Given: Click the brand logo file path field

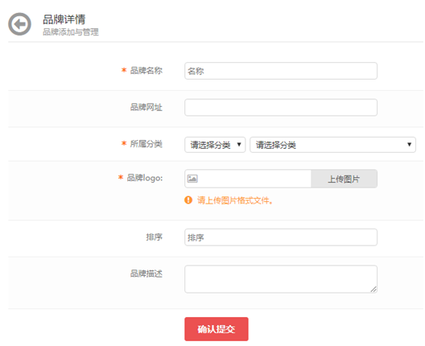Looking at the screenshot, I should (x=248, y=179).
